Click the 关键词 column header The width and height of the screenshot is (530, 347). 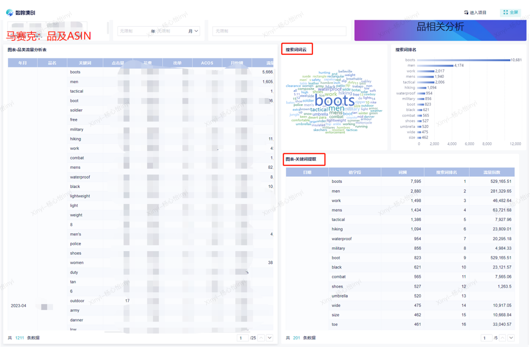85,63
